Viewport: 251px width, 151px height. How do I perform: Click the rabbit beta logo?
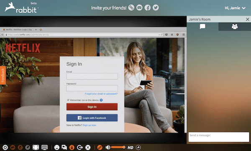(21, 8)
